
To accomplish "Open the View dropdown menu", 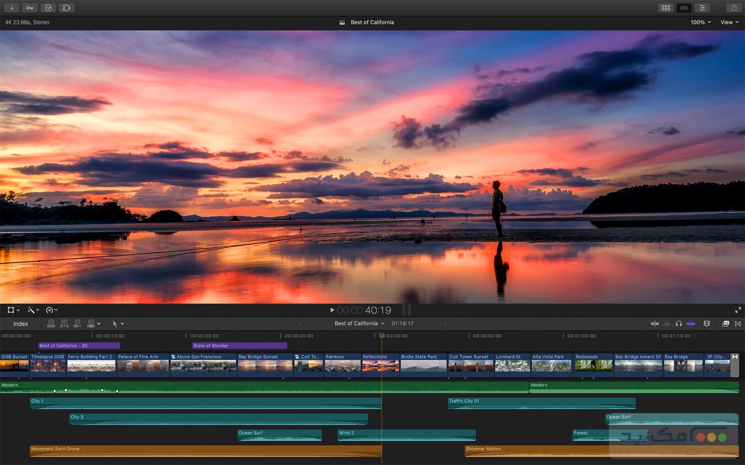I will (x=729, y=22).
